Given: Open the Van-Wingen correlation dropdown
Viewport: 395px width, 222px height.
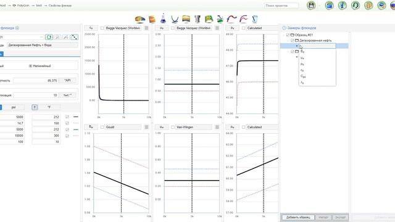Looking at the screenshot, I should [x=193, y=127].
